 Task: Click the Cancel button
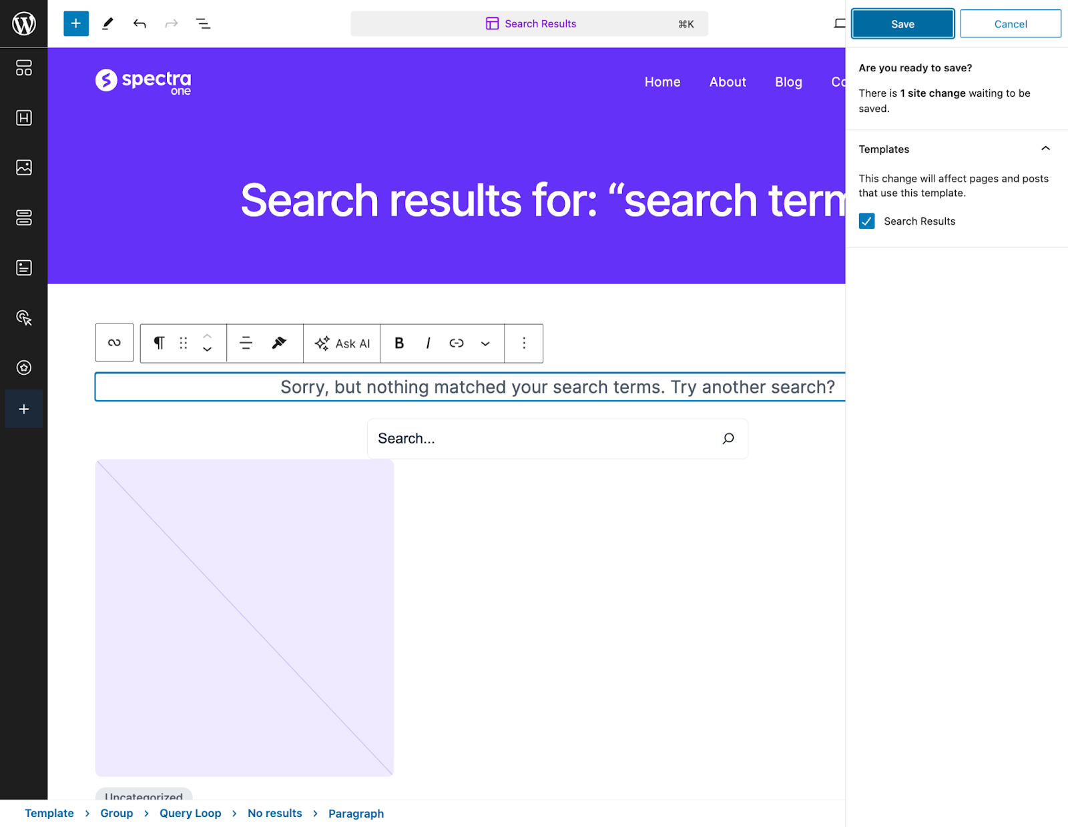click(x=1010, y=24)
